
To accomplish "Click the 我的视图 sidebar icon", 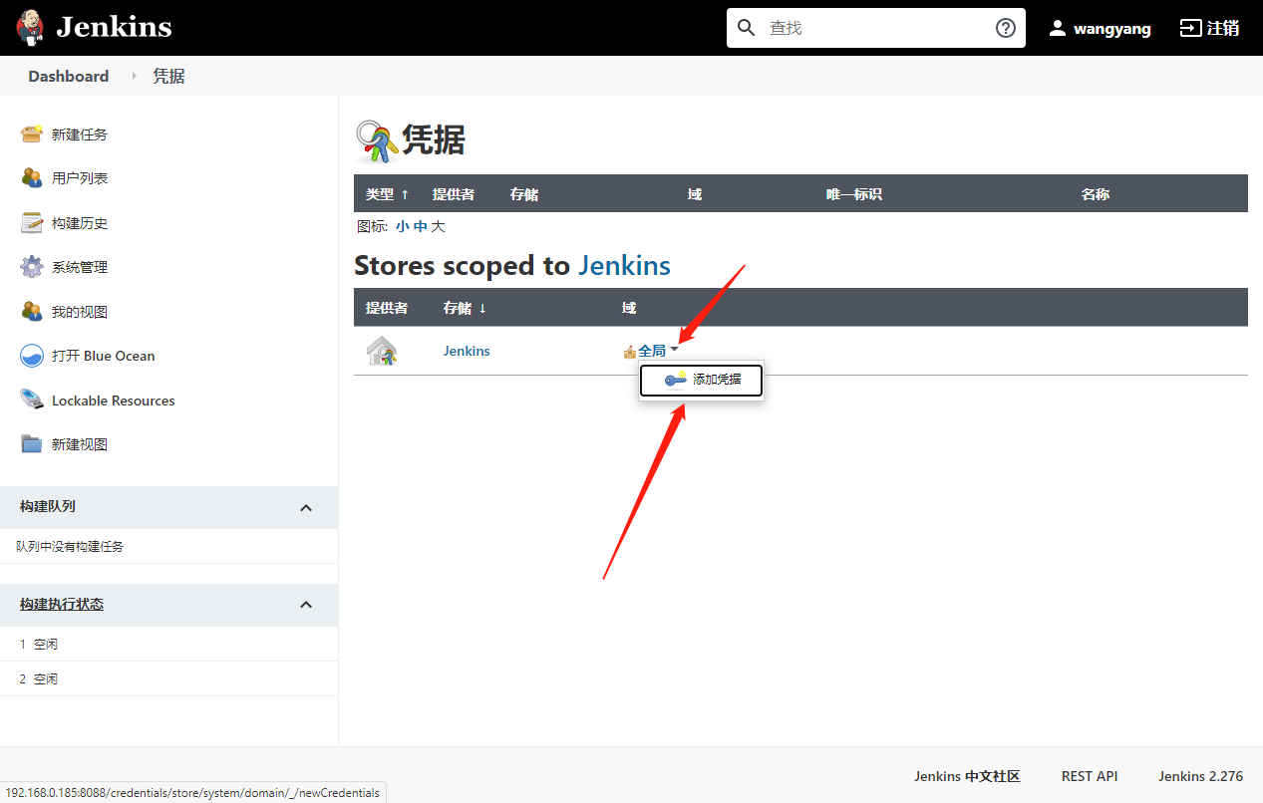I will point(32,311).
